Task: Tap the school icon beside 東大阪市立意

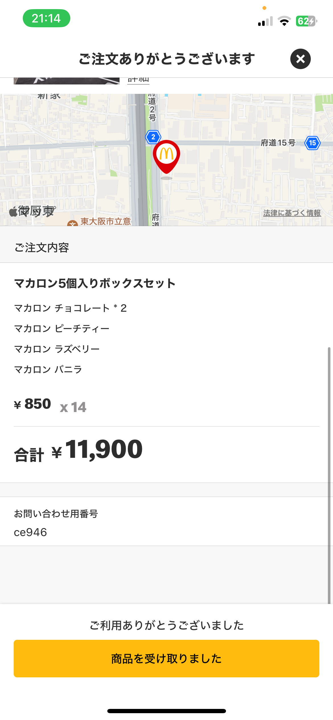Action: [73, 224]
